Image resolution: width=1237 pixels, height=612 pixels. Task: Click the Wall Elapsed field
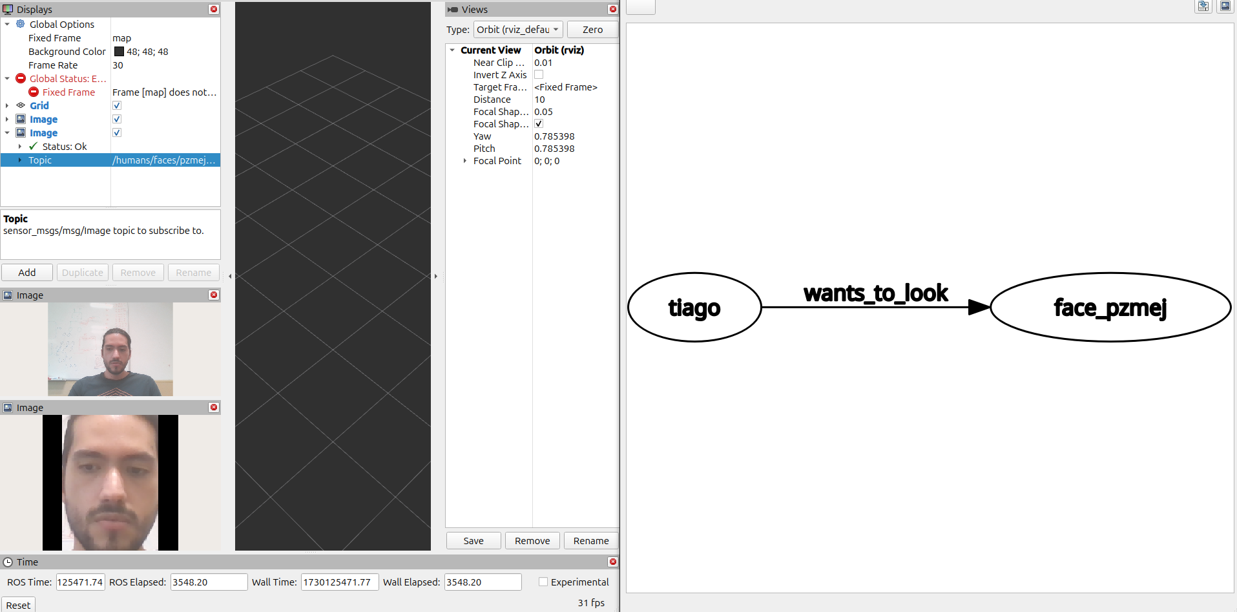(483, 582)
